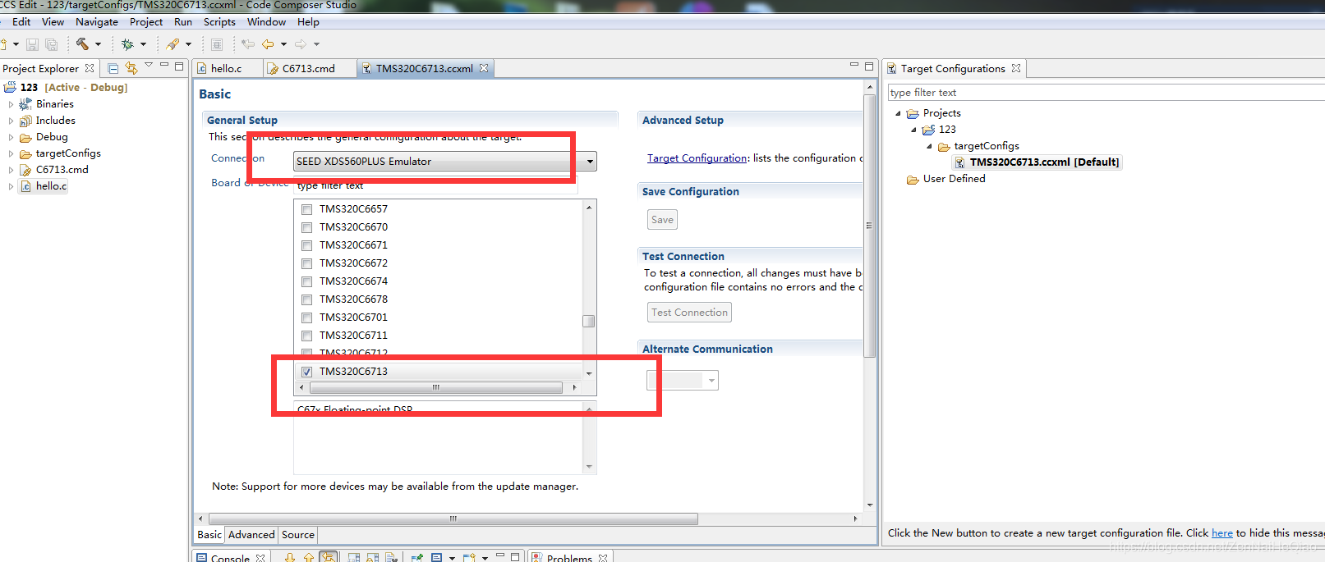Click the yellow Back arrow icon

[268, 44]
